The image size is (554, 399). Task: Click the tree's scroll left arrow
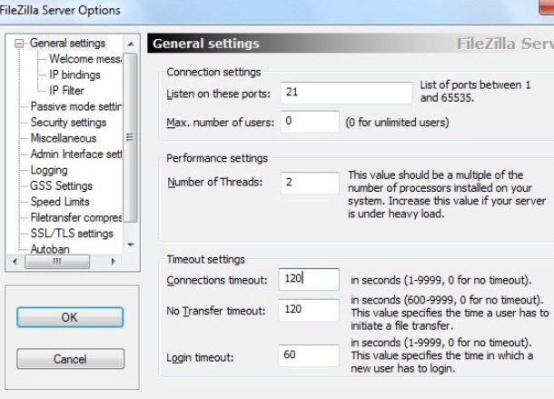15,262
